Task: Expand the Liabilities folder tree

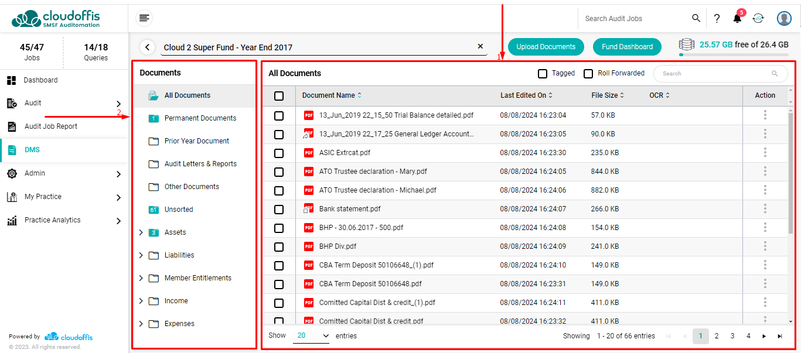Action: pyautogui.click(x=141, y=255)
